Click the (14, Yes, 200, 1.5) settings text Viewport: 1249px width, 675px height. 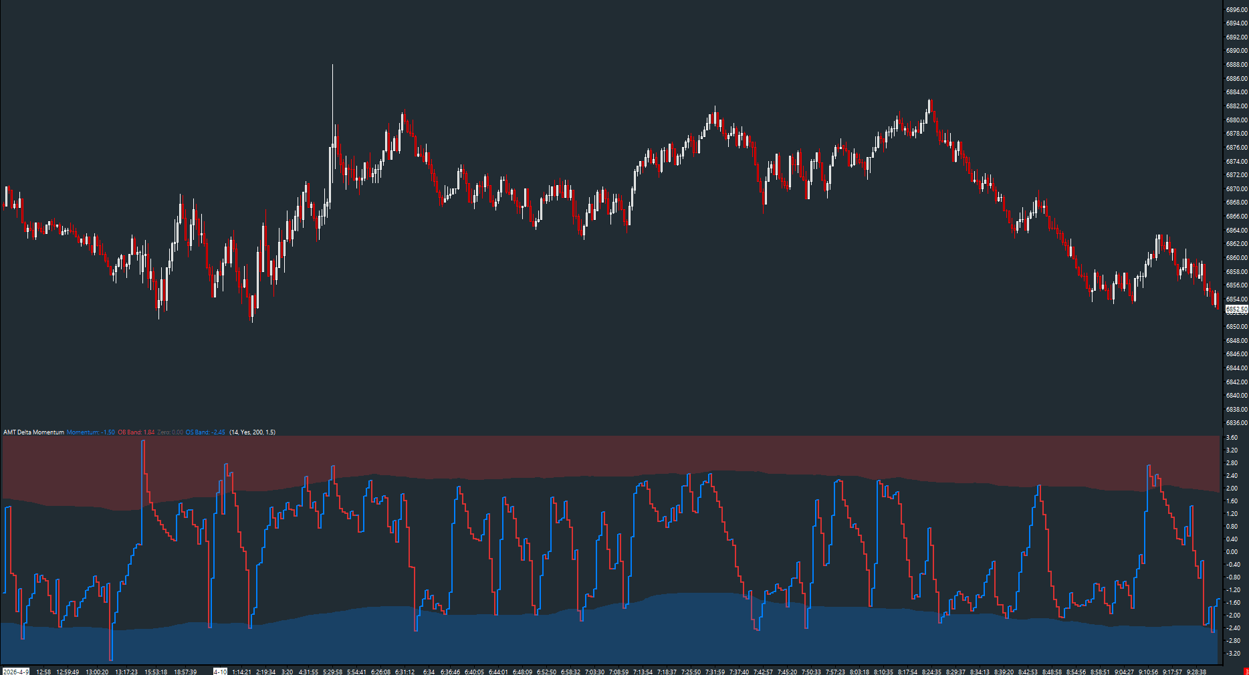253,432
